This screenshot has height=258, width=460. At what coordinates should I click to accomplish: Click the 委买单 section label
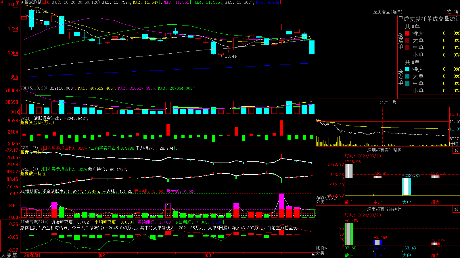pyautogui.click(x=401, y=41)
